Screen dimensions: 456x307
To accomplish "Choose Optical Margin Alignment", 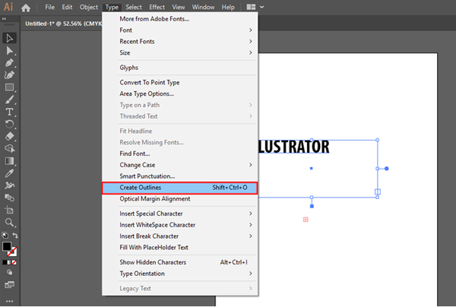I will pyautogui.click(x=179, y=199).
